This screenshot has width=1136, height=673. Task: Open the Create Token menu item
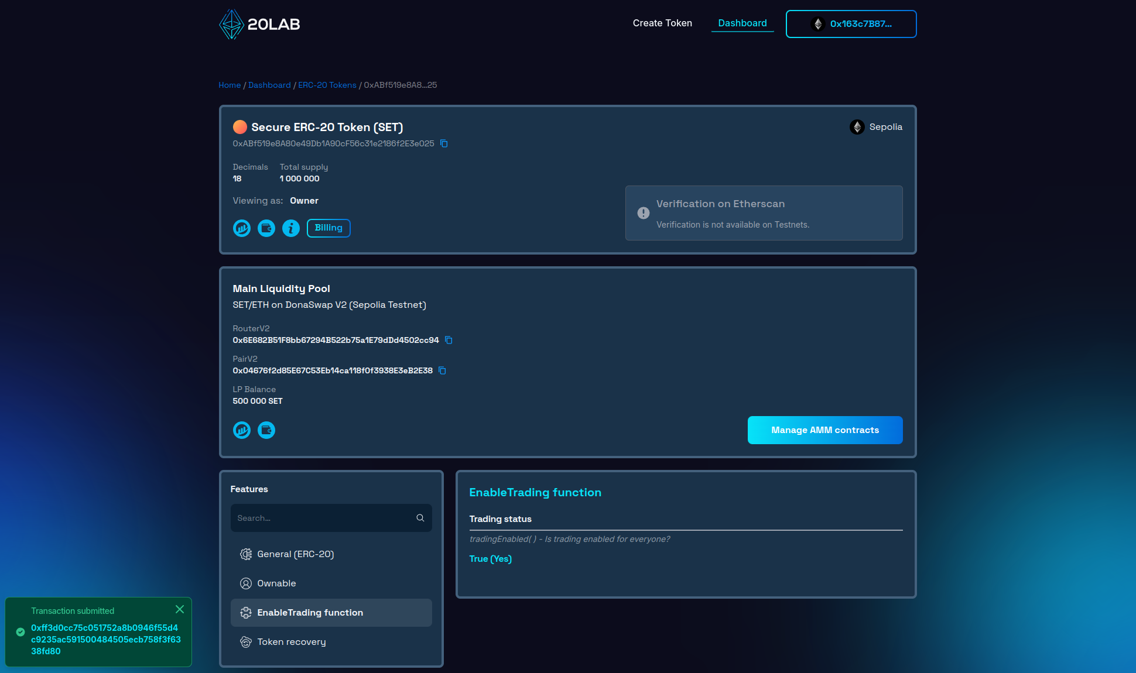[662, 23]
